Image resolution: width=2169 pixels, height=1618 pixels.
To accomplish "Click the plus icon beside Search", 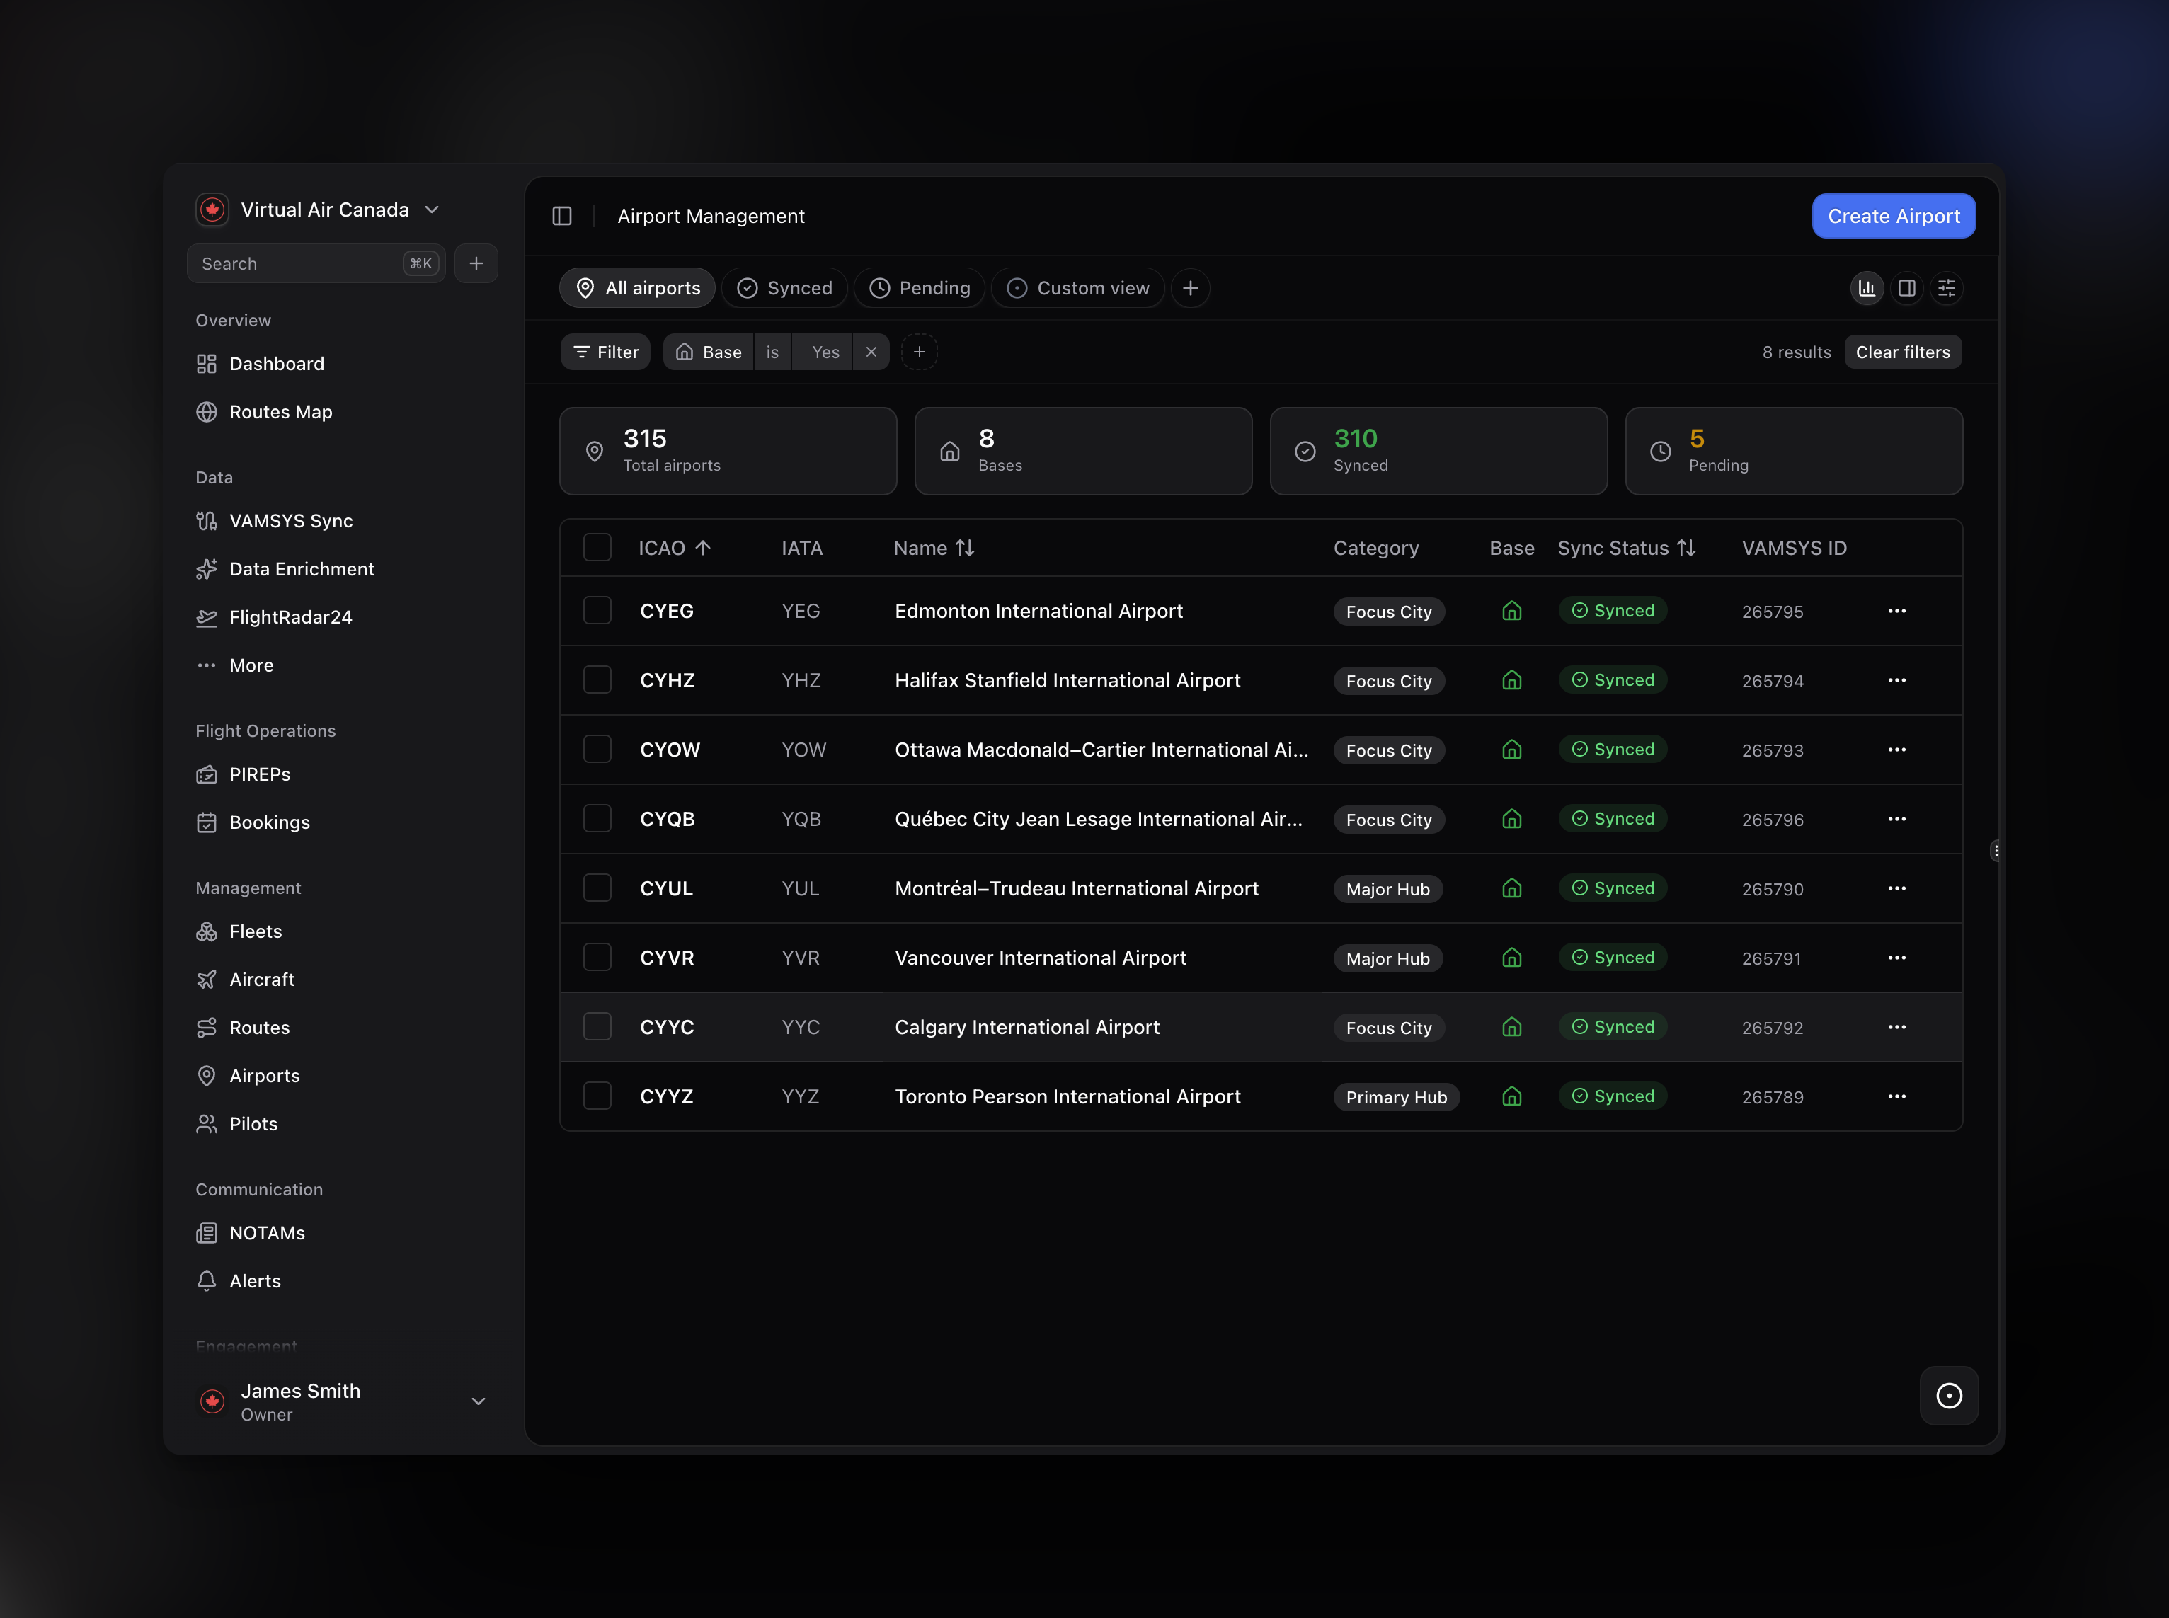I will (476, 263).
